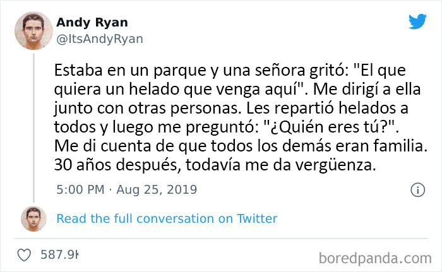Click the boredpanda.com watermark

[371, 258]
